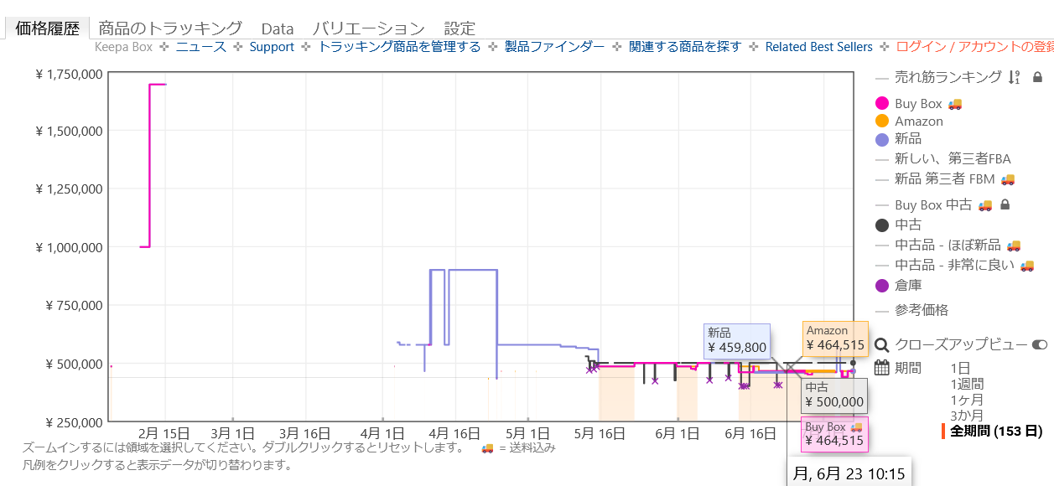Screen dimensions: 1054x486
Task: Click the ¥ 1,750,000 axis label
Action: pos(70,74)
